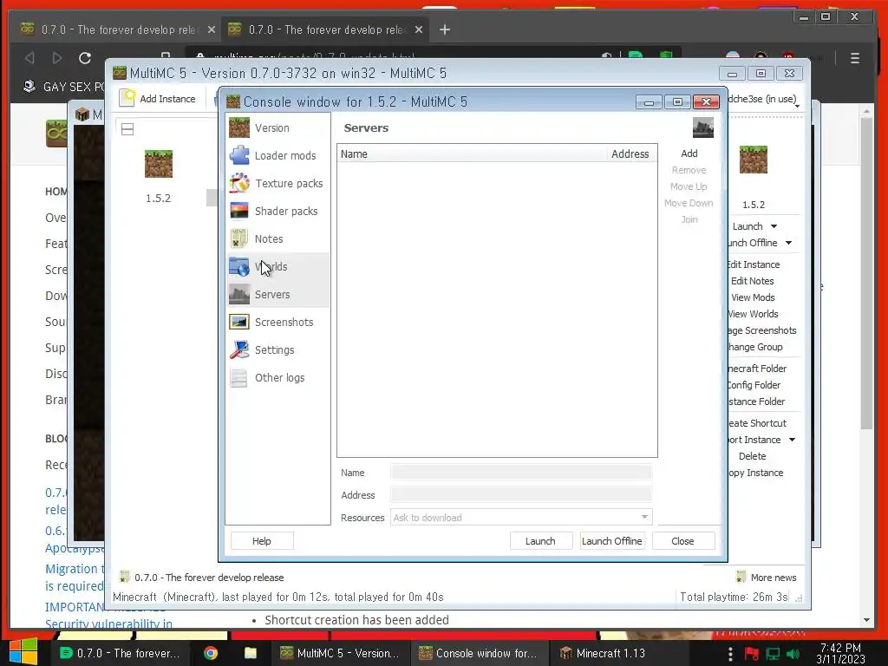Click Add Instance in the MultiMC toolbar
Viewport: 888px width, 666px height.
[x=158, y=99]
